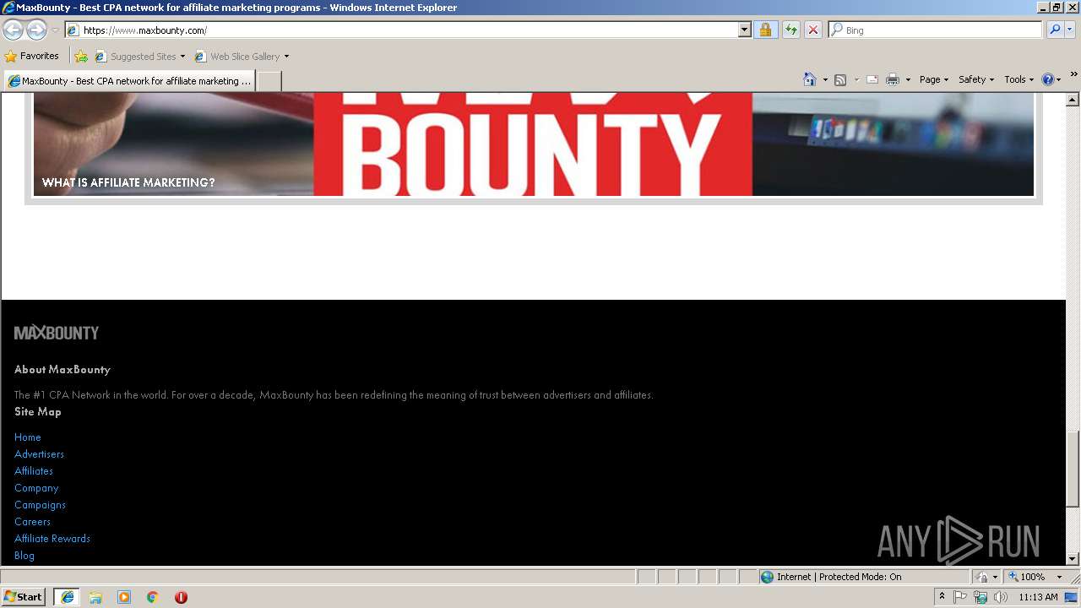Show hidden system tray icons

(x=942, y=597)
